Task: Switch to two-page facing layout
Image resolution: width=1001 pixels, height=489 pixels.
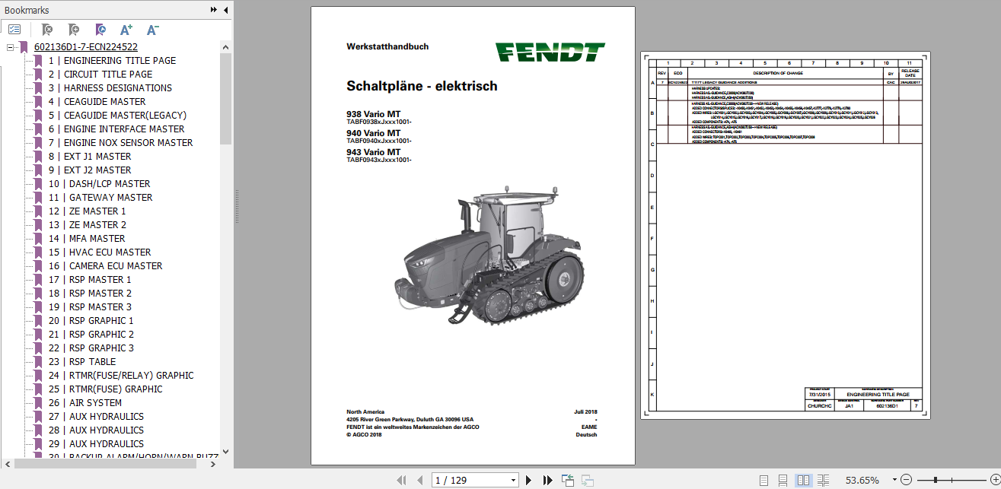Action: 803,480
